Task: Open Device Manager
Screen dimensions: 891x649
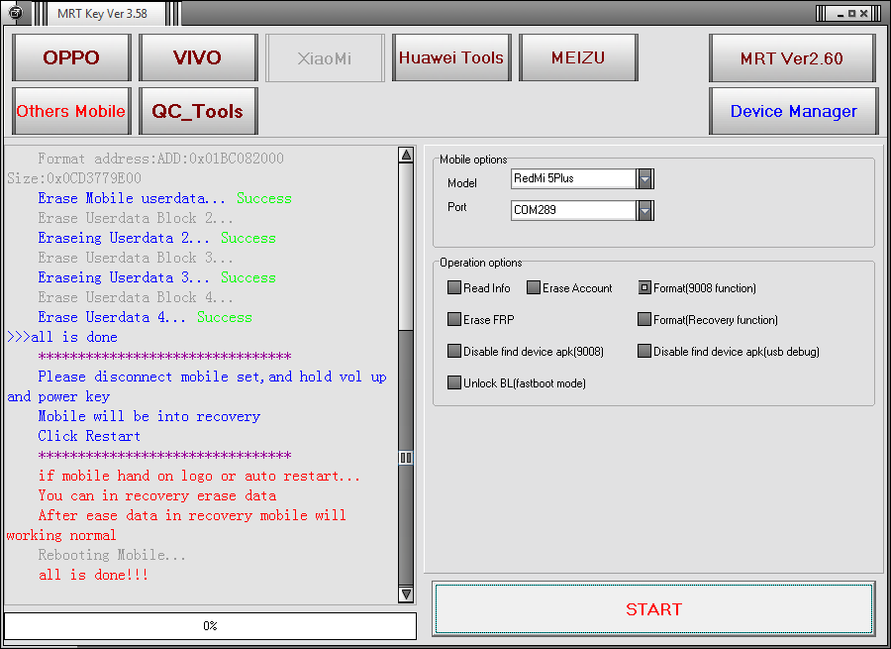Action: click(793, 111)
